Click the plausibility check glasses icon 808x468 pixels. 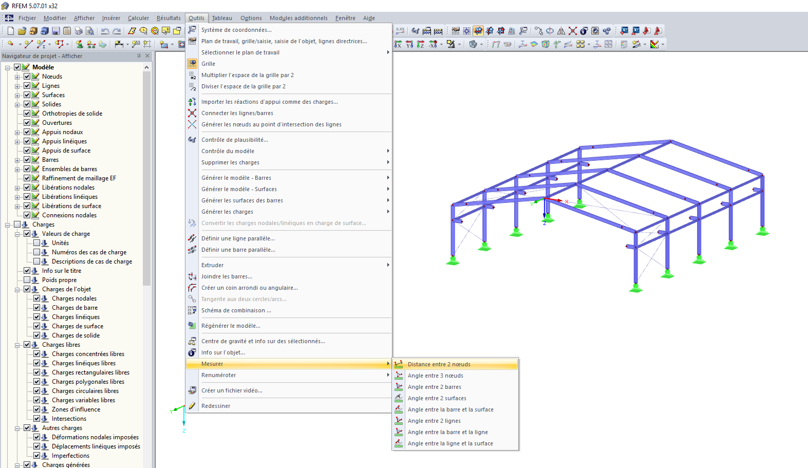(415, 31)
